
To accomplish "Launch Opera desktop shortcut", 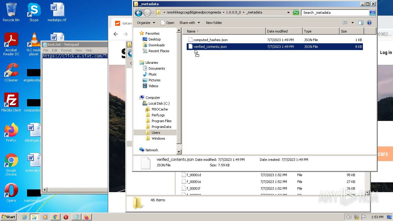I will 11,193.
